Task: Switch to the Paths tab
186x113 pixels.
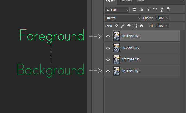Action: pos(140,1)
